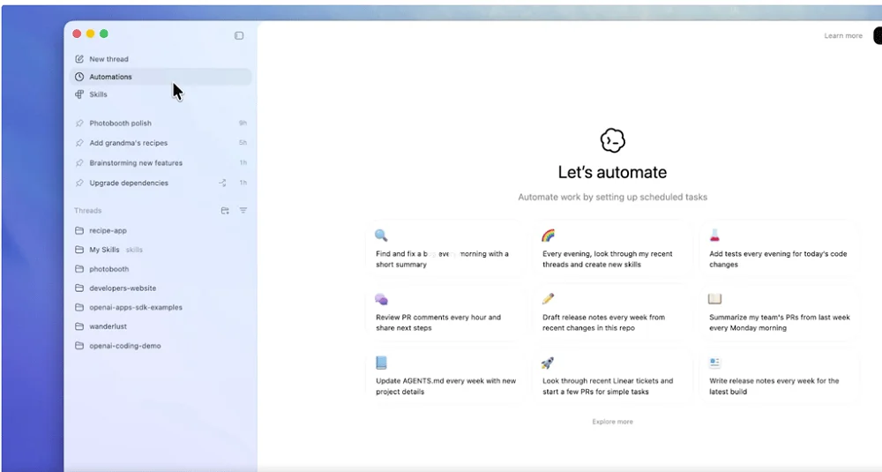The image size is (882, 472).
Task: Click the 5h timestamp on grandma's recipes
Action: pyautogui.click(x=243, y=142)
